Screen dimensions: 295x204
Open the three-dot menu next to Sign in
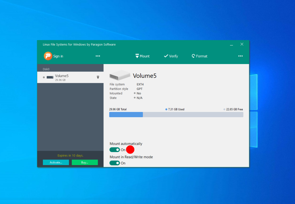point(98,56)
